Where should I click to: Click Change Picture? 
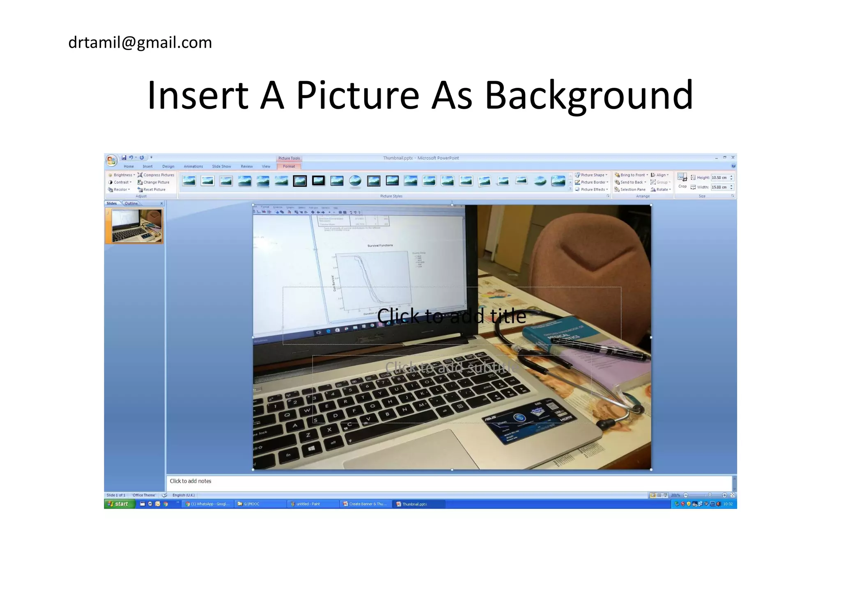click(x=154, y=182)
